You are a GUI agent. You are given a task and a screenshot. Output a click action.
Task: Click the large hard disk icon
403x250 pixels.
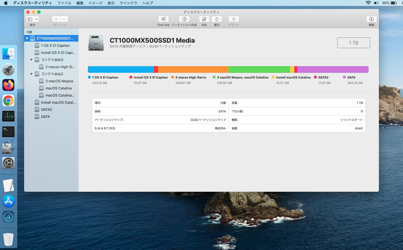click(x=96, y=43)
